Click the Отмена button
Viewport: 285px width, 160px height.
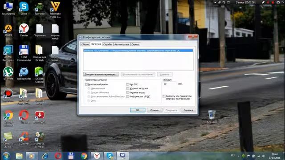point(155,110)
